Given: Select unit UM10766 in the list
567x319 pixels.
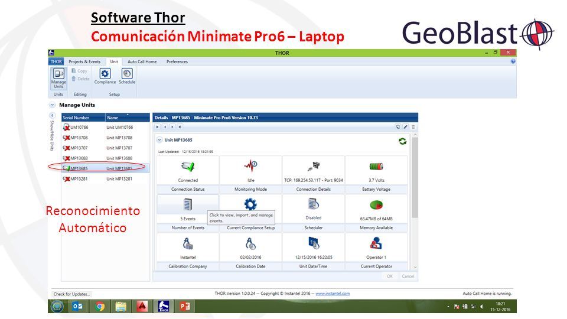Looking at the screenshot, I should 105,128.
